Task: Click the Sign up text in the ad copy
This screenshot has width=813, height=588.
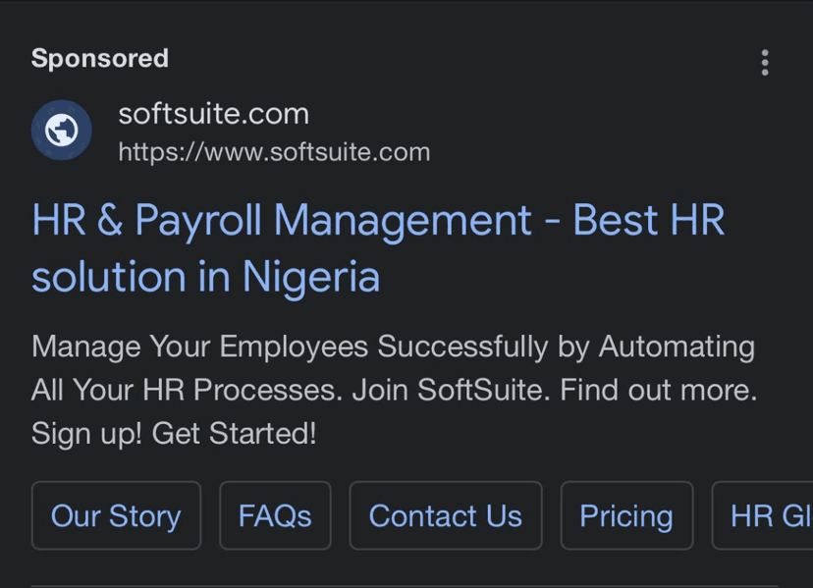Action: tap(79, 433)
